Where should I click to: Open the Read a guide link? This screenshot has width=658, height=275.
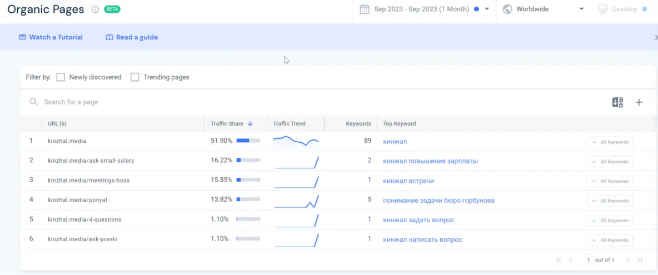132,37
